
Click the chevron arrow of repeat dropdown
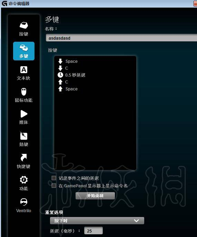tap(136, 221)
